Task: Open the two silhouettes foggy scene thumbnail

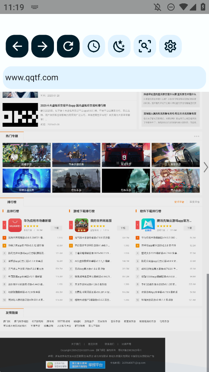Action: pos(76,181)
